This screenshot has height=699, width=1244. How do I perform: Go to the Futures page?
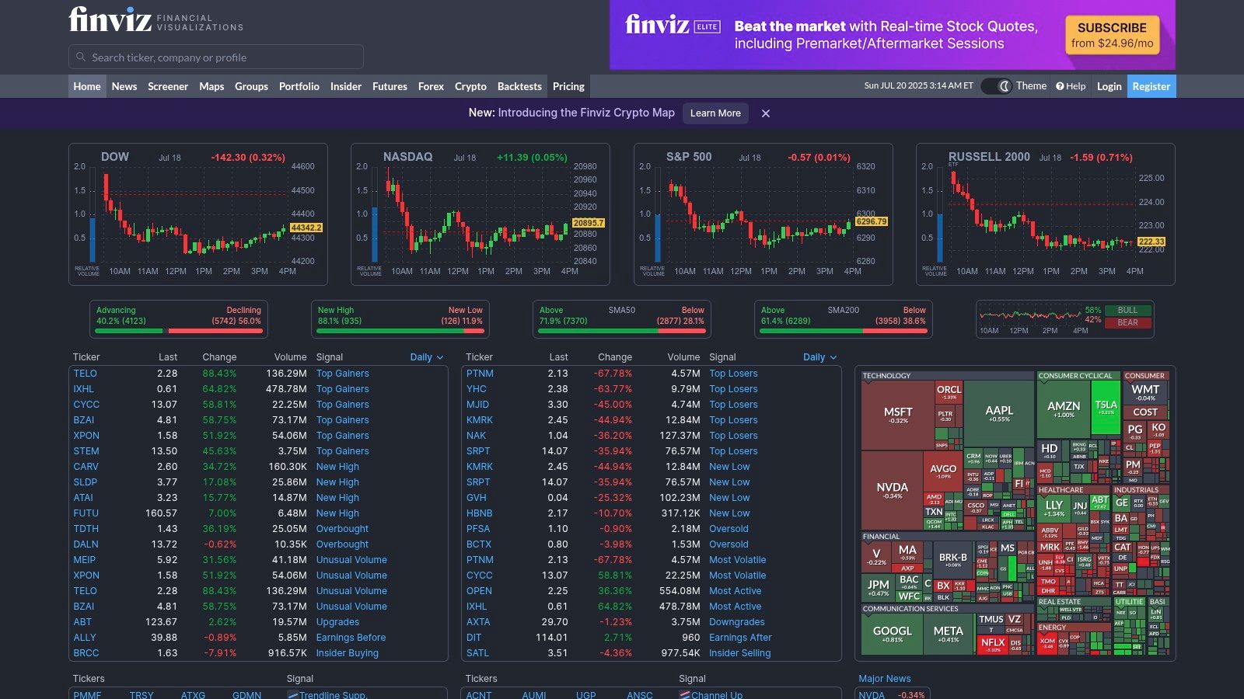[390, 86]
